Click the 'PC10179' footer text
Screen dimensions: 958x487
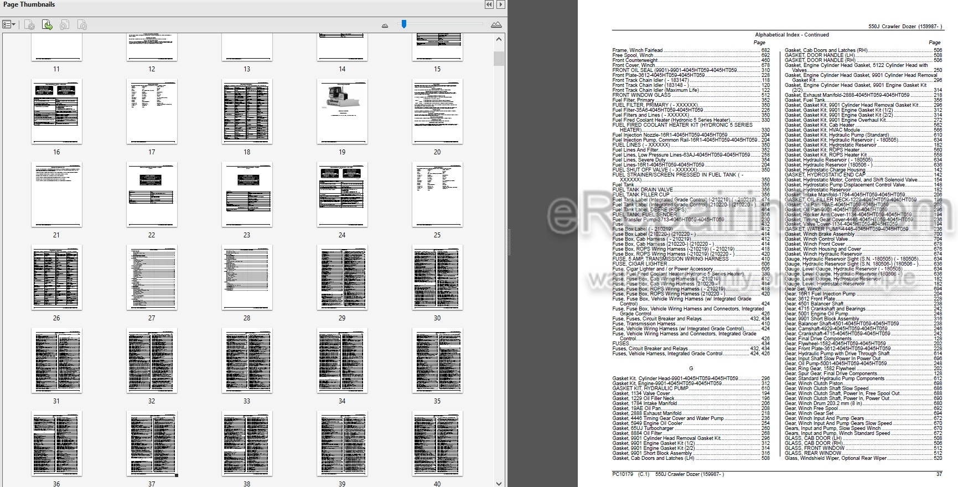(x=623, y=474)
